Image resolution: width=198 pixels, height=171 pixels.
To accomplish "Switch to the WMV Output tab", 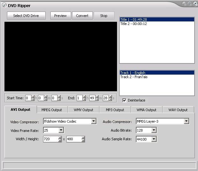I will click(x=83, y=110).
